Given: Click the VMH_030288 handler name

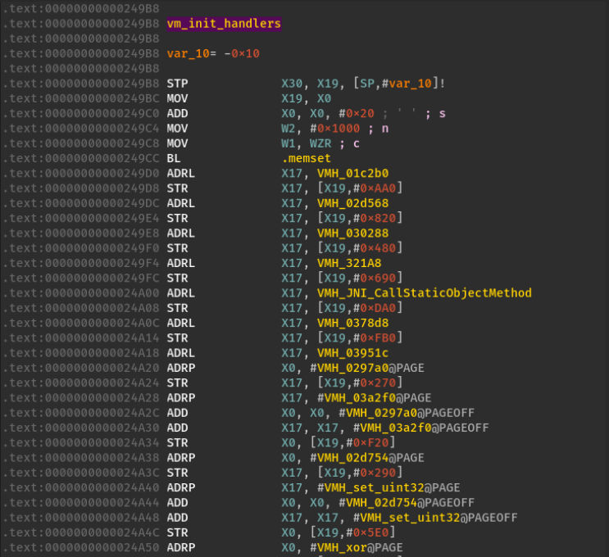Looking at the screenshot, I should pyautogui.click(x=352, y=233).
